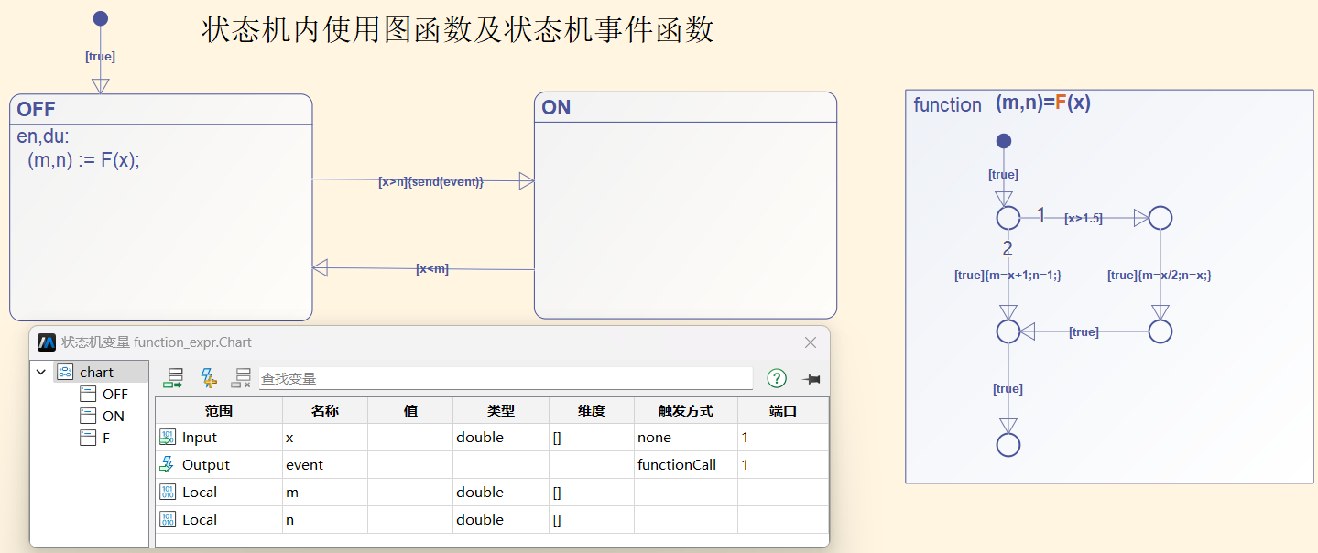This screenshot has height=553, width=1318.
Task: Select the OFF state title
Action: pos(37,109)
